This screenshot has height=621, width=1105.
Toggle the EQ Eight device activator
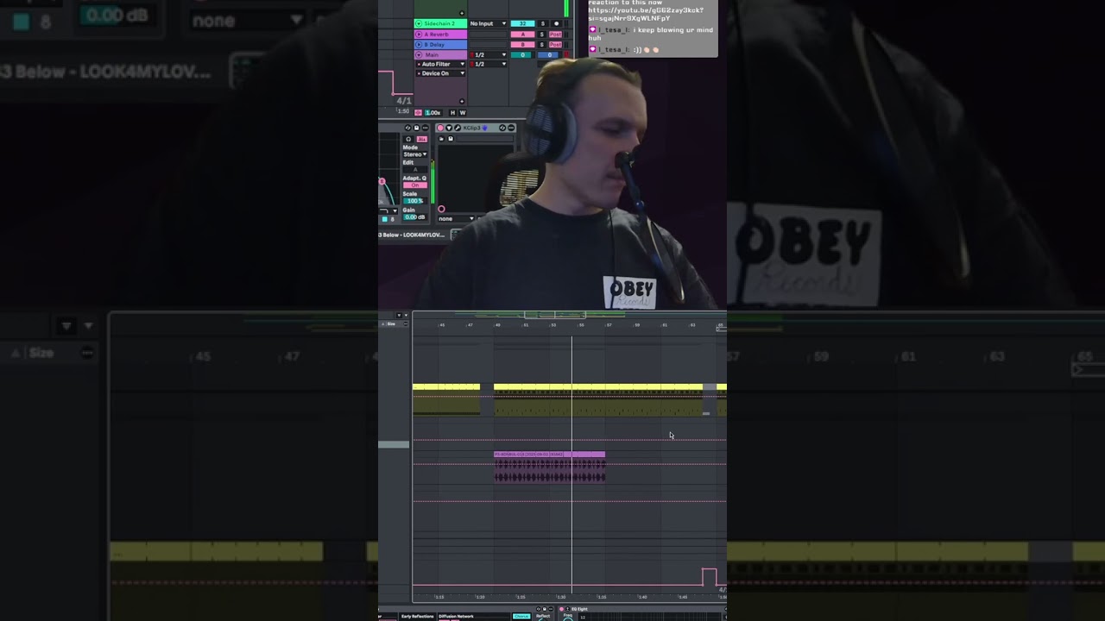pyautogui.click(x=561, y=609)
